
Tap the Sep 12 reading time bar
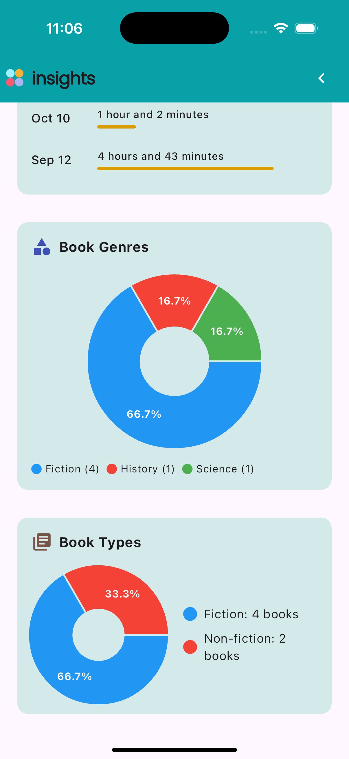(185, 168)
